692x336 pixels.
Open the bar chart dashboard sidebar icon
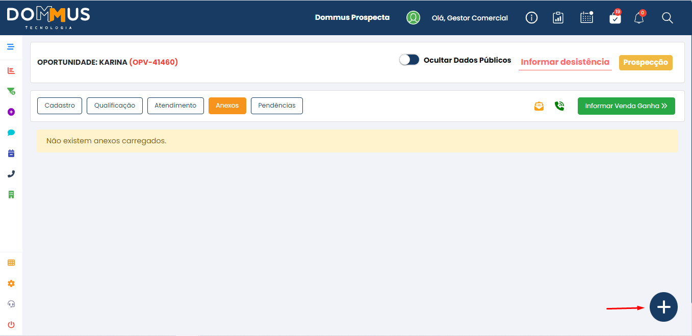(11, 70)
